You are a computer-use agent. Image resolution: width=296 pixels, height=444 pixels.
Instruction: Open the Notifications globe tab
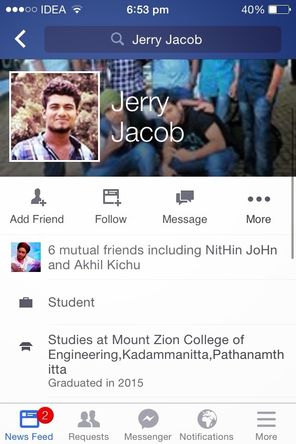point(207,425)
